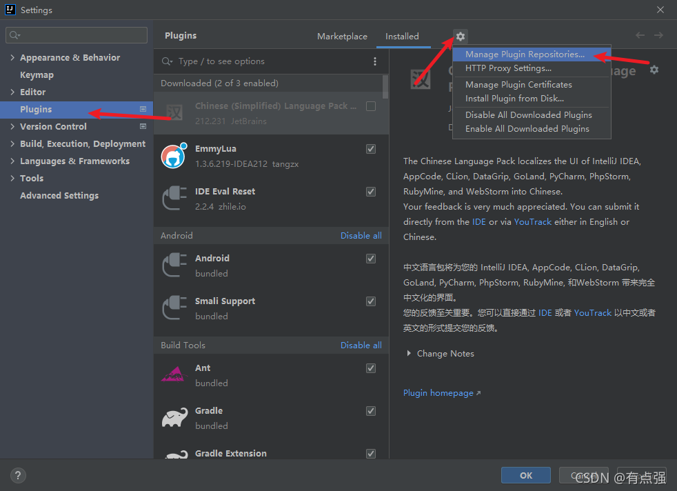The image size is (677, 491).
Task: Click the EmmyLua plugin icon
Action: coord(174,156)
